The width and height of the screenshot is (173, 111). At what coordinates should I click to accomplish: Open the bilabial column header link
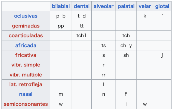(x=61, y=6)
